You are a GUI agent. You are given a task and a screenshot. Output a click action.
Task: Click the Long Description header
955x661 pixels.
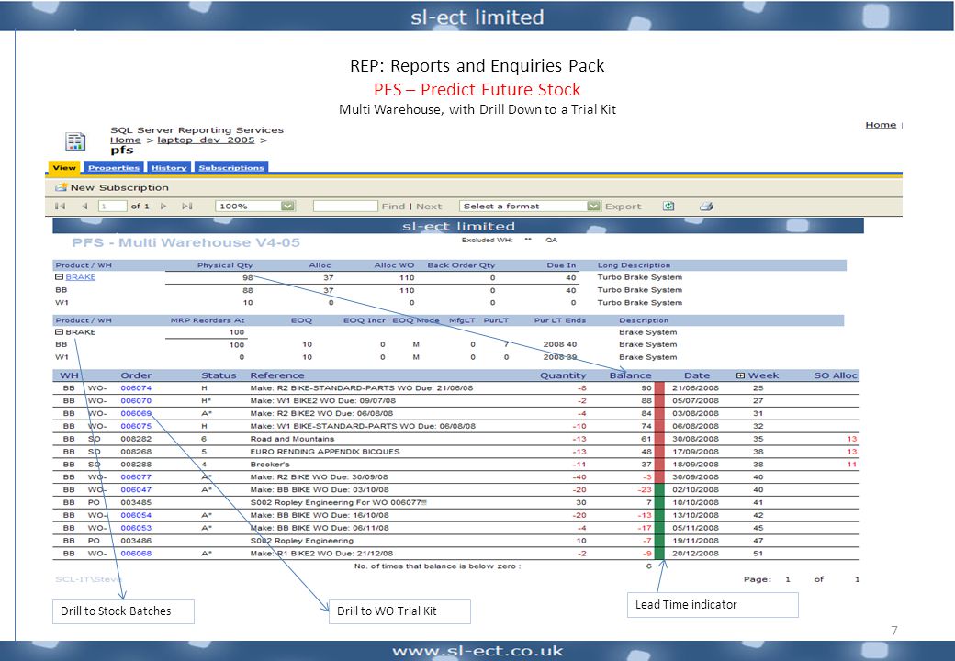pos(634,265)
